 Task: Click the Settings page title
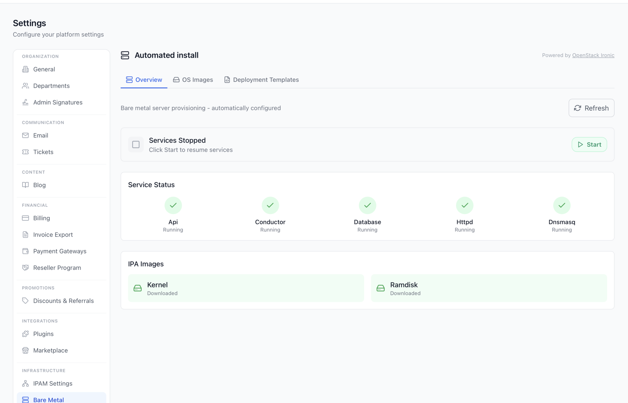[29, 23]
